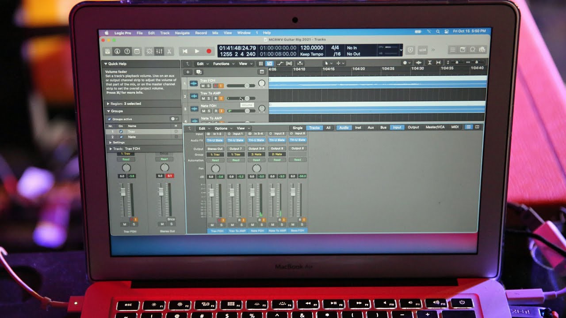Click the tempo display 120.0000

tap(312, 48)
